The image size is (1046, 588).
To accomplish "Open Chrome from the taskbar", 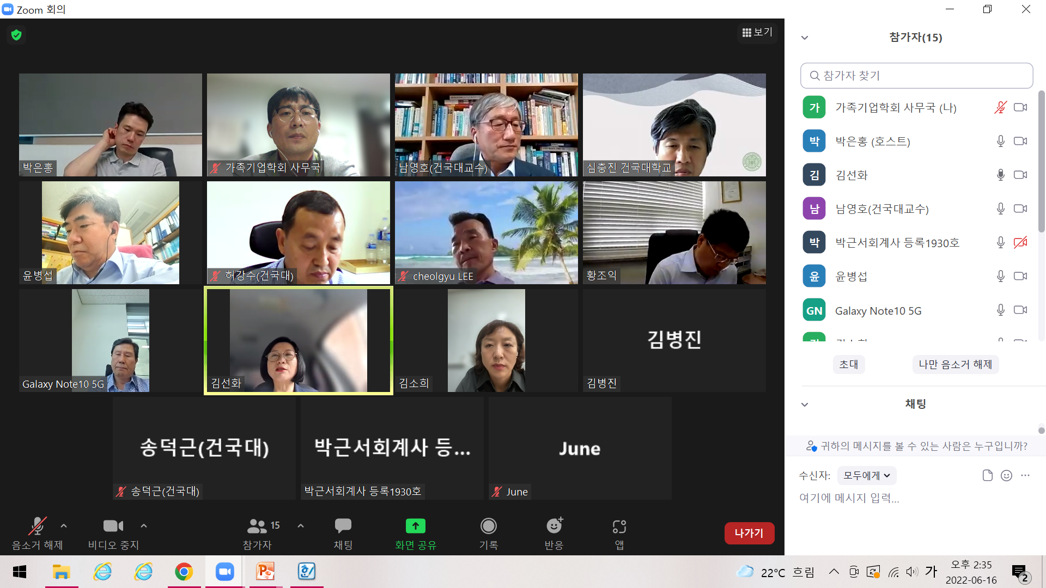I will coord(184,572).
